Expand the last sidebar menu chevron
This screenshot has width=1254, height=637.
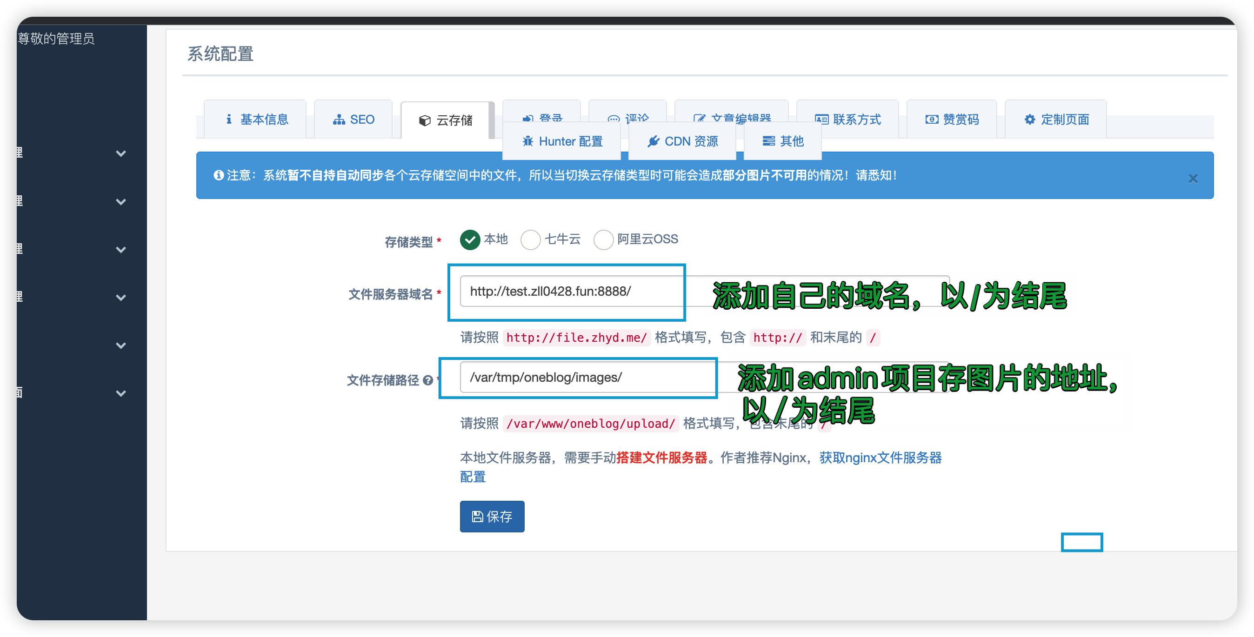click(121, 394)
